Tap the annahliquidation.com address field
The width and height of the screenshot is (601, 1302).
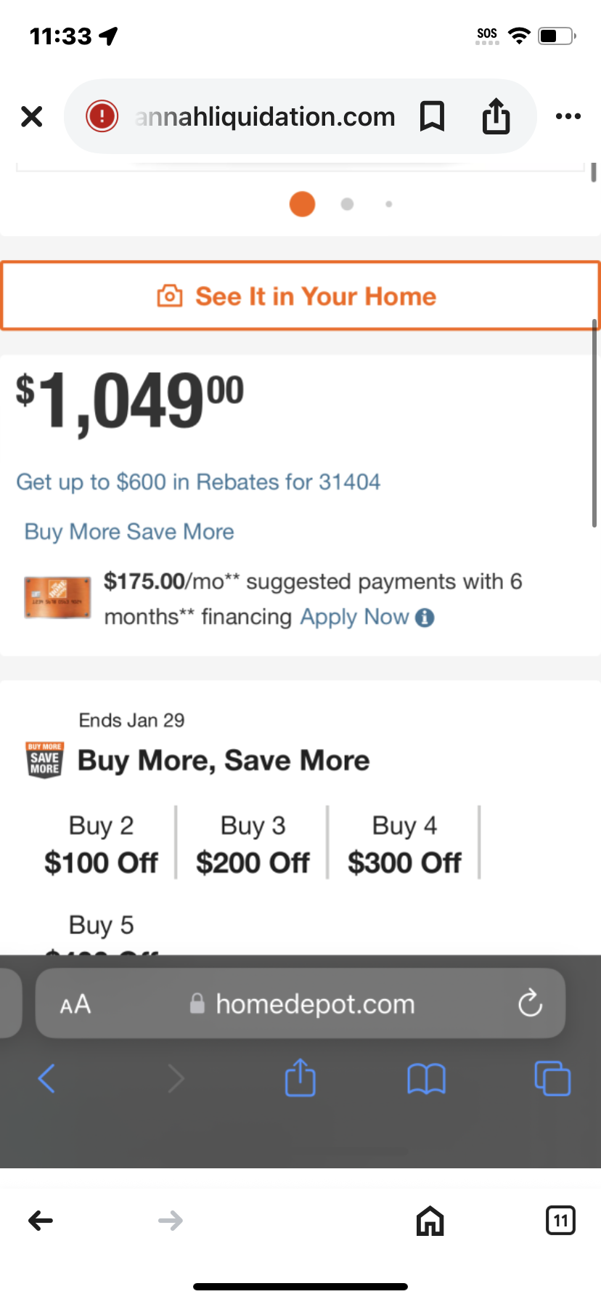point(266,116)
